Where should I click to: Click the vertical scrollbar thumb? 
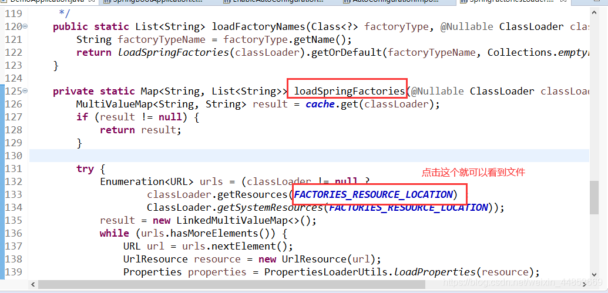[594, 197]
